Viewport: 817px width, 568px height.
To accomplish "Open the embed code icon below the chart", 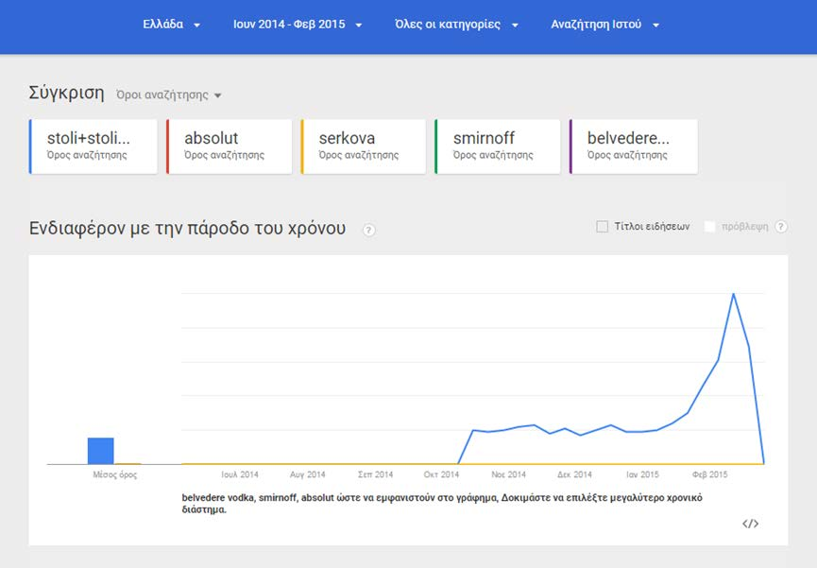I will [x=750, y=524].
